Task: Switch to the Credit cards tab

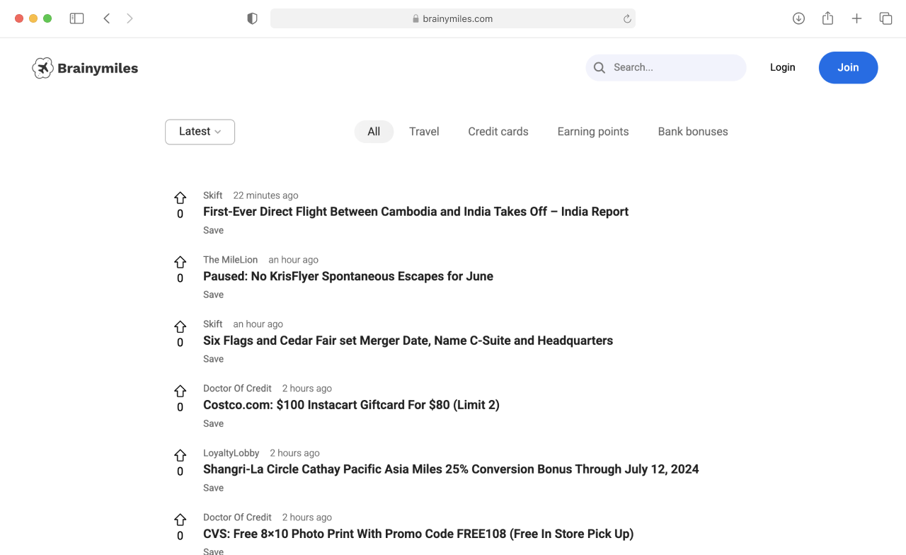Action: [x=498, y=132]
